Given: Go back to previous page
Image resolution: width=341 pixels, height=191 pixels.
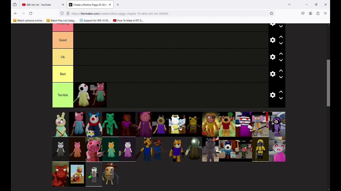Looking at the screenshot, I should tap(15, 13).
